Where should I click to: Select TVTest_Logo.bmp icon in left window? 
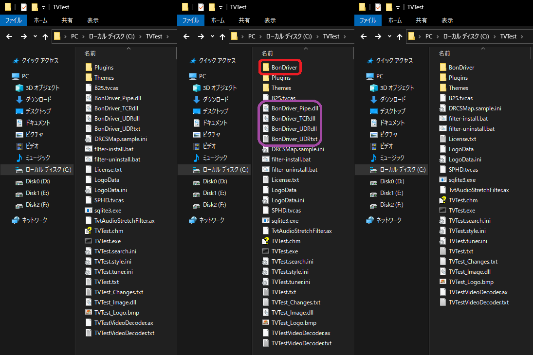tap(89, 312)
